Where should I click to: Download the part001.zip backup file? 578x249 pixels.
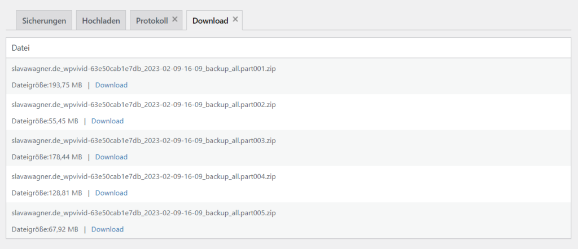111,85
